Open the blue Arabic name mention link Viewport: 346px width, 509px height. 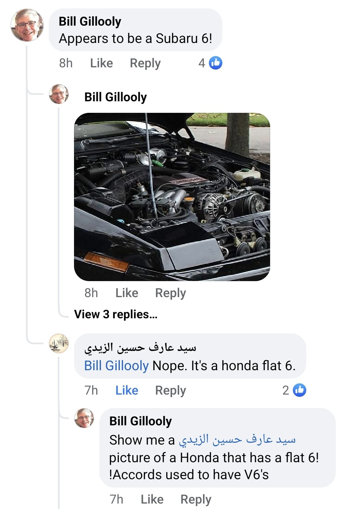(x=237, y=440)
